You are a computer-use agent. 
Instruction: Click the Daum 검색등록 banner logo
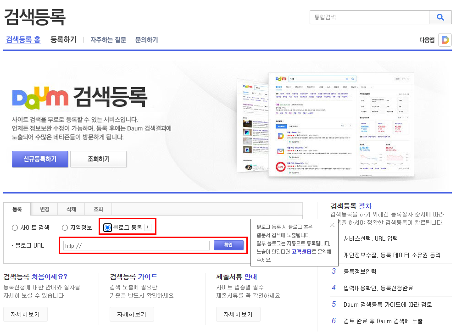click(80, 97)
